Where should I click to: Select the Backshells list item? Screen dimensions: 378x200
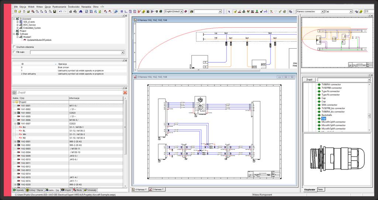[327, 115]
